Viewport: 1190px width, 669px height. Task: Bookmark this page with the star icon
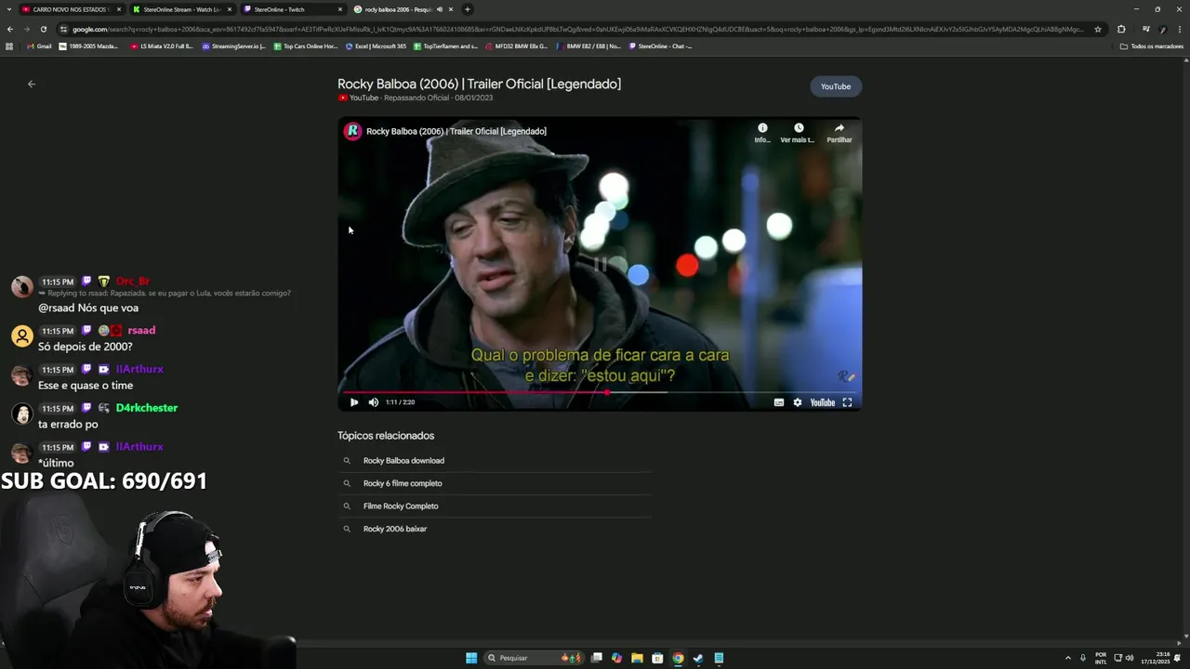tap(1098, 29)
